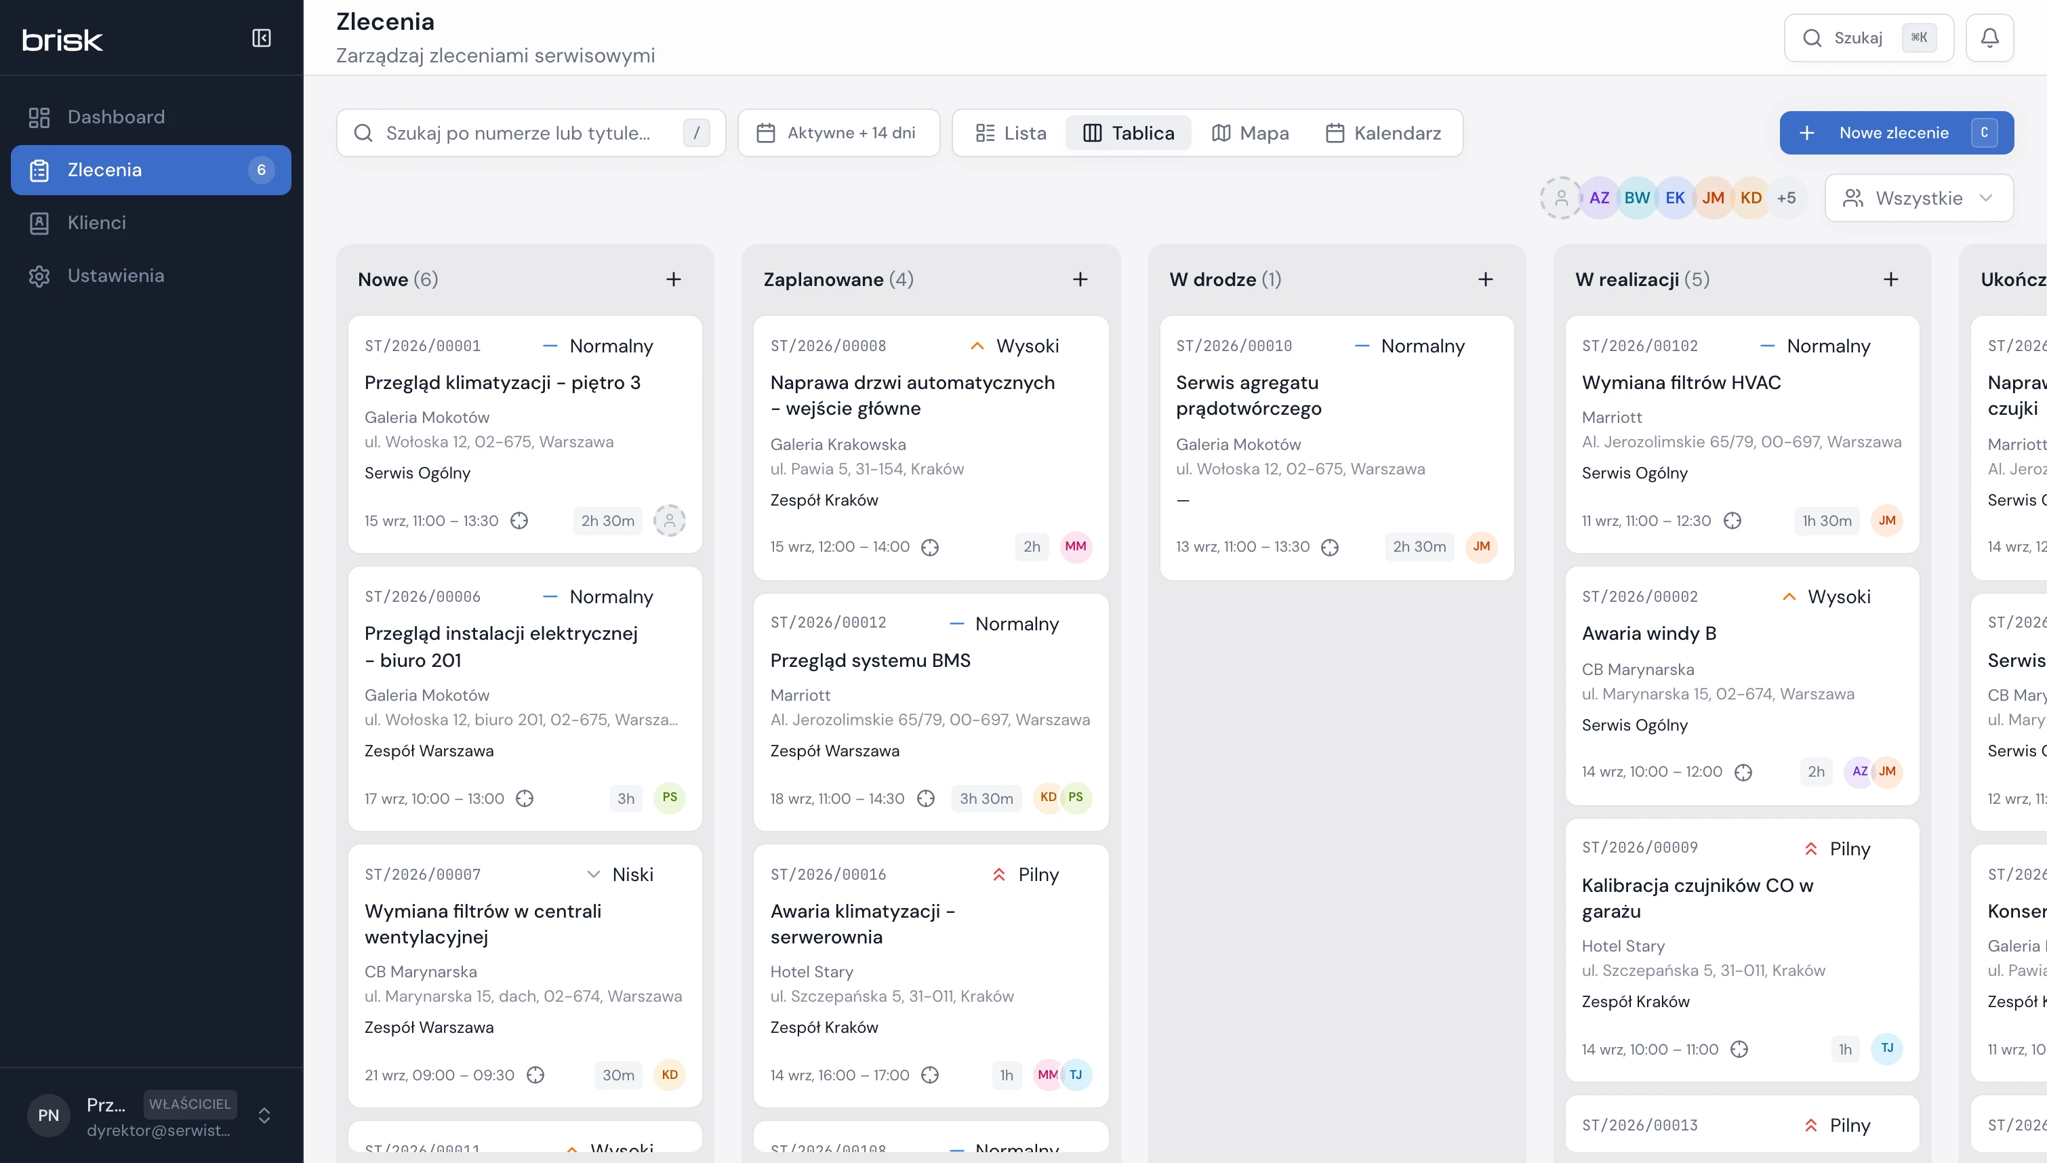
Task: Click the brisk logo
Action: pyautogui.click(x=62, y=40)
